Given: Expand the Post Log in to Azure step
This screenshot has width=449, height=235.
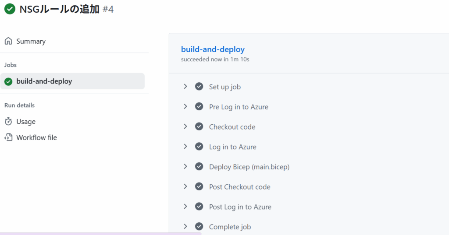Looking at the screenshot, I should (x=185, y=207).
